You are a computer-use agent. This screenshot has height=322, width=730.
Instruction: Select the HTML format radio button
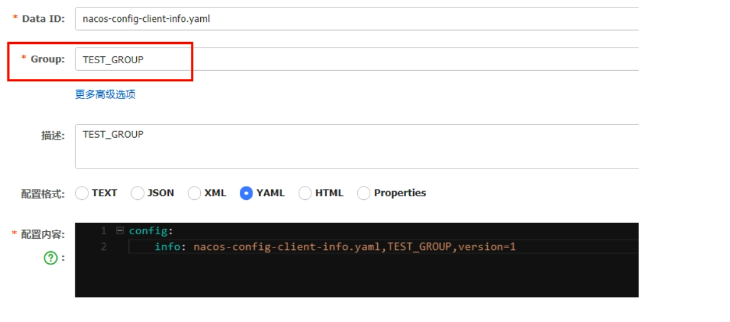[x=305, y=193]
